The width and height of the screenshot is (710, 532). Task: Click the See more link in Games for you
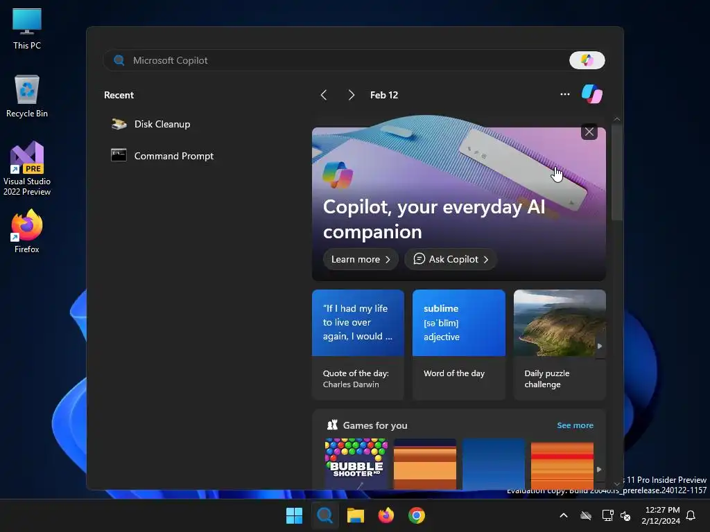coord(575,425)
